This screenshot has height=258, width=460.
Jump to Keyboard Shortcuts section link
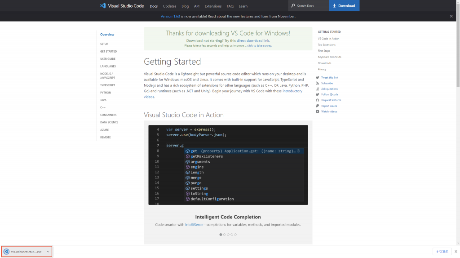pos(329,57)
